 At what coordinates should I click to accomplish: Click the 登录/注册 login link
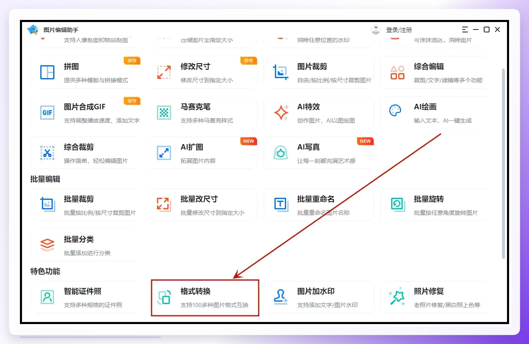[399, 30]
